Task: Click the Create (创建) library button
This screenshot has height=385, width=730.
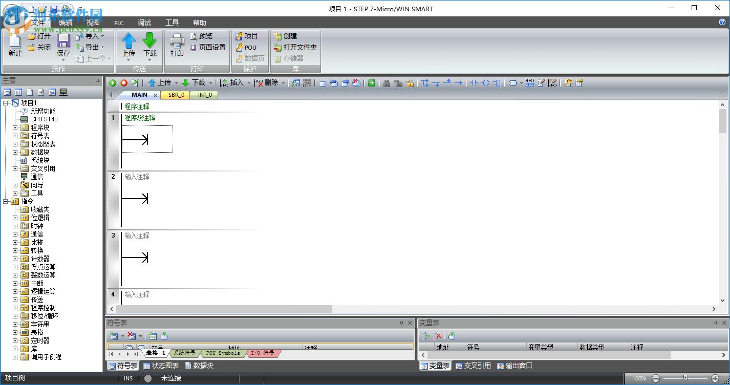Action: click(x=285, y=36)
